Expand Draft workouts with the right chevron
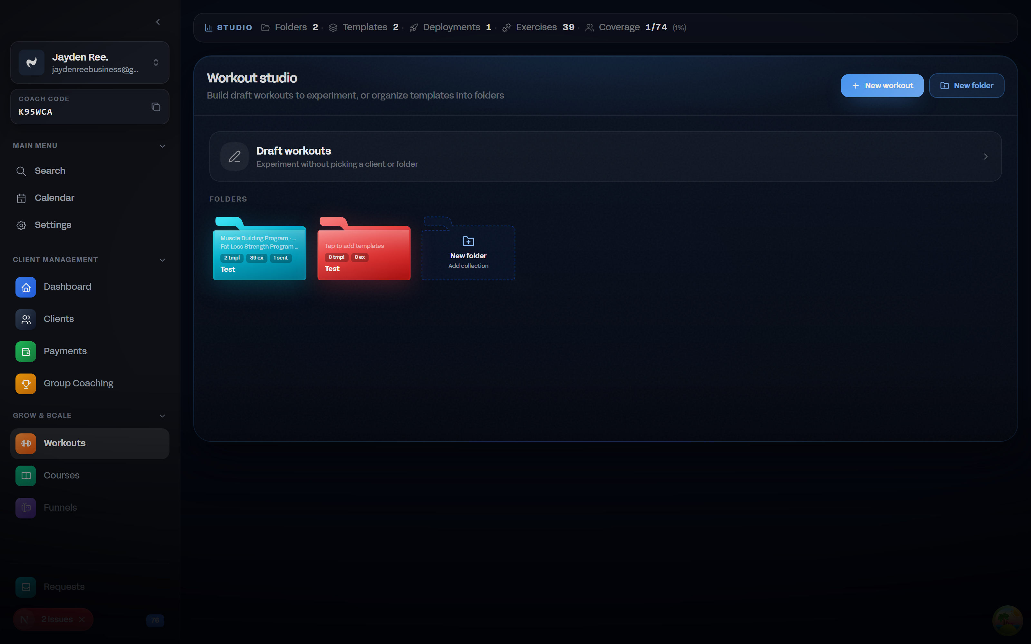This screenshot has width=1031, height=644. 986,157
